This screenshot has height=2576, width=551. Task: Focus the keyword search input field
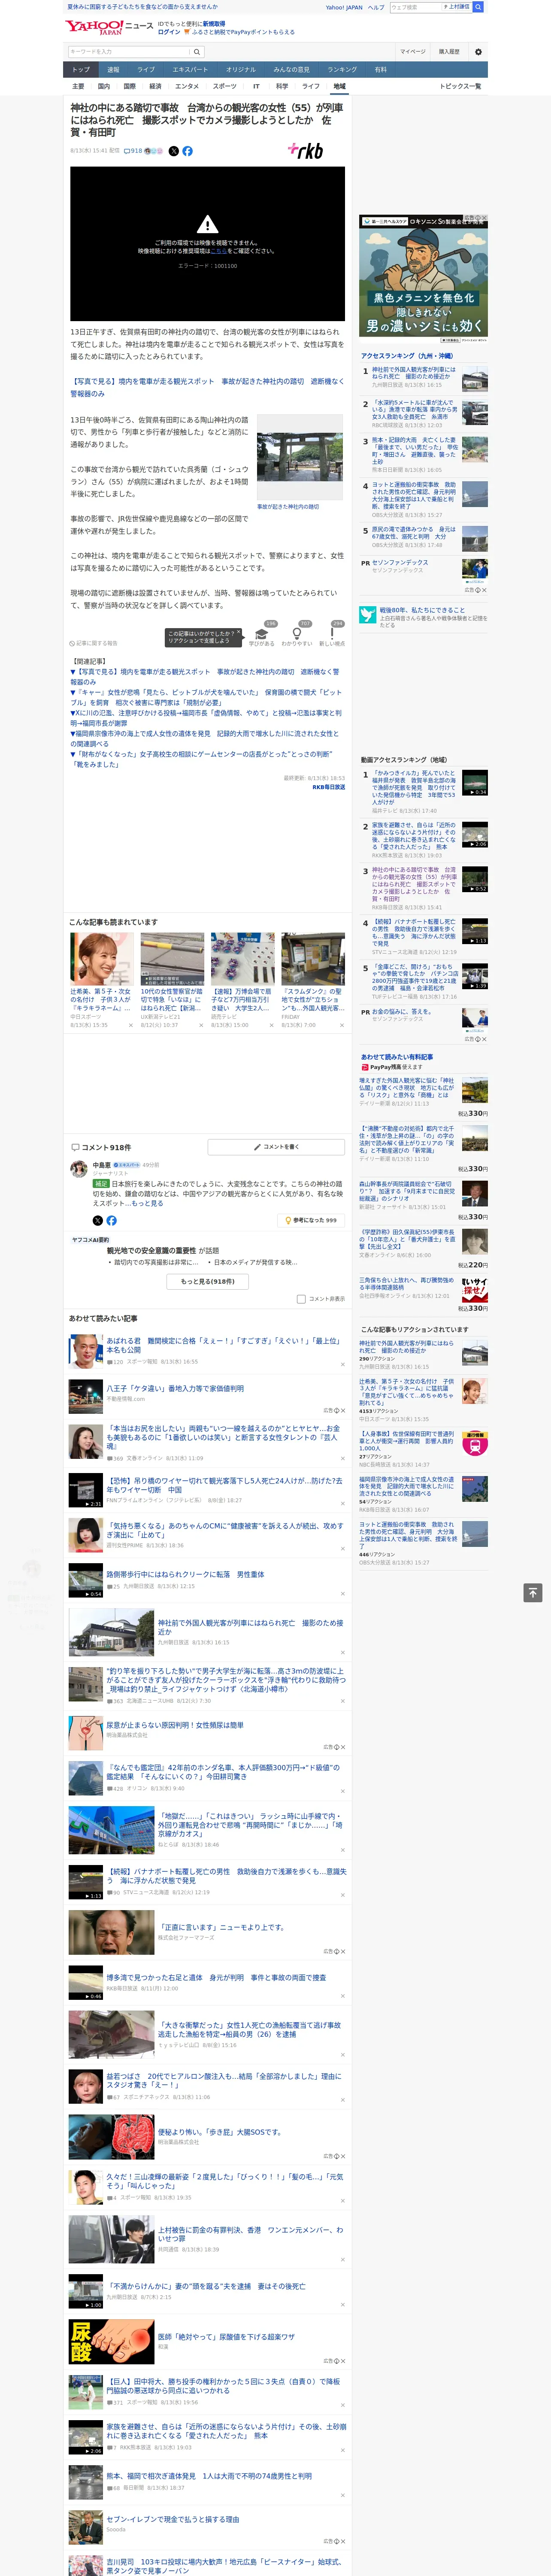pos(129,51)
